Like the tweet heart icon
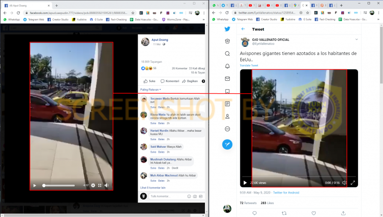Viewport: 383px width, 217px height. [x=314, y=213]
